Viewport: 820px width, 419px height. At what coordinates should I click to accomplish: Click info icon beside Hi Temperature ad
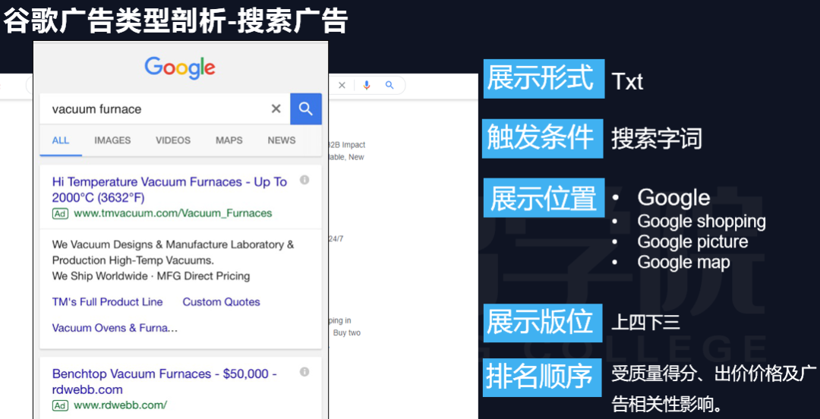click(304, 180)
